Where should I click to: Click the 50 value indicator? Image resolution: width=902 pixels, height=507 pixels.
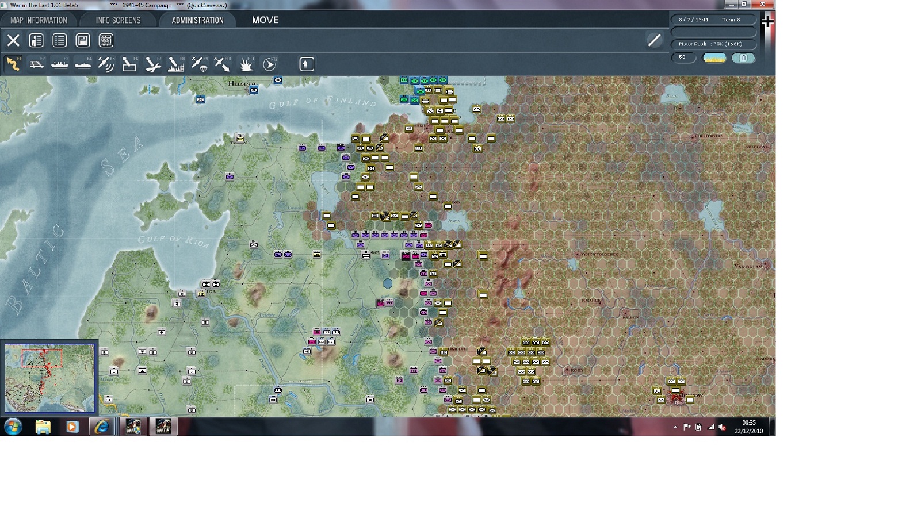[683, 57]
